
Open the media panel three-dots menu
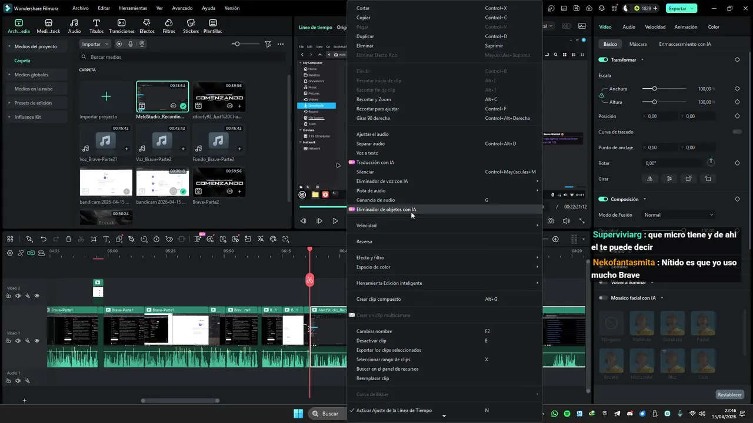tap(281, 44)
